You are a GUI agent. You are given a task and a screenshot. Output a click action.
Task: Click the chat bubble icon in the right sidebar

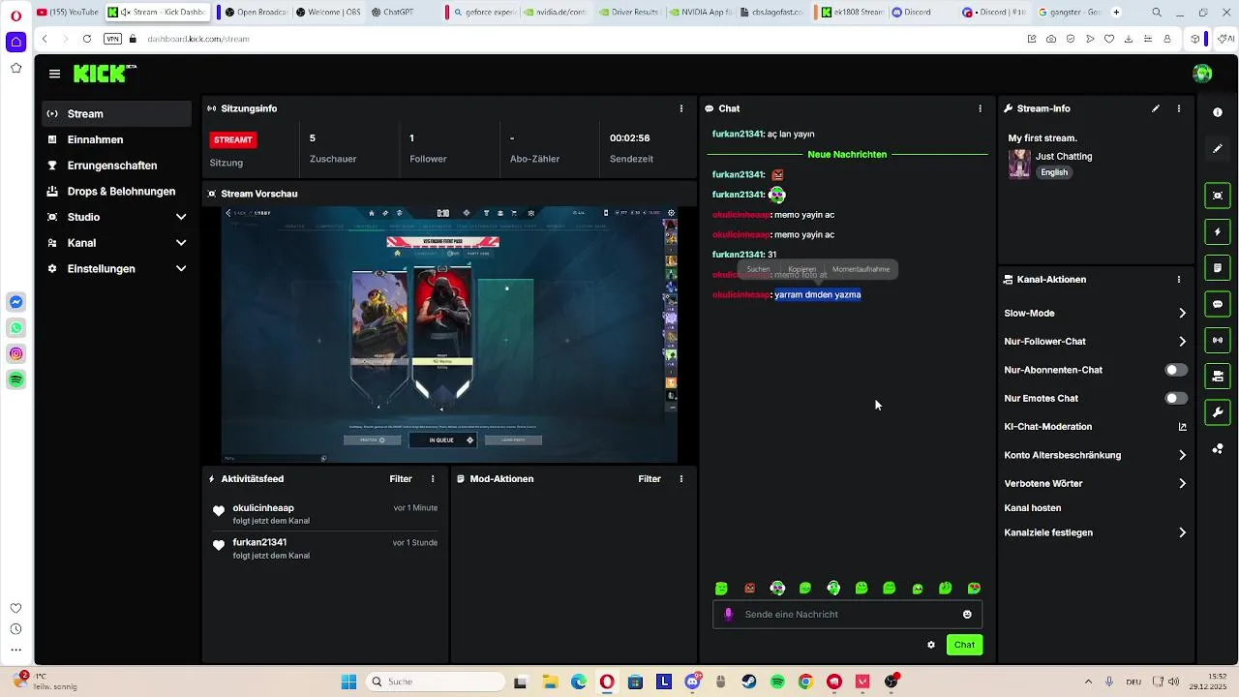pos(1218,304)
